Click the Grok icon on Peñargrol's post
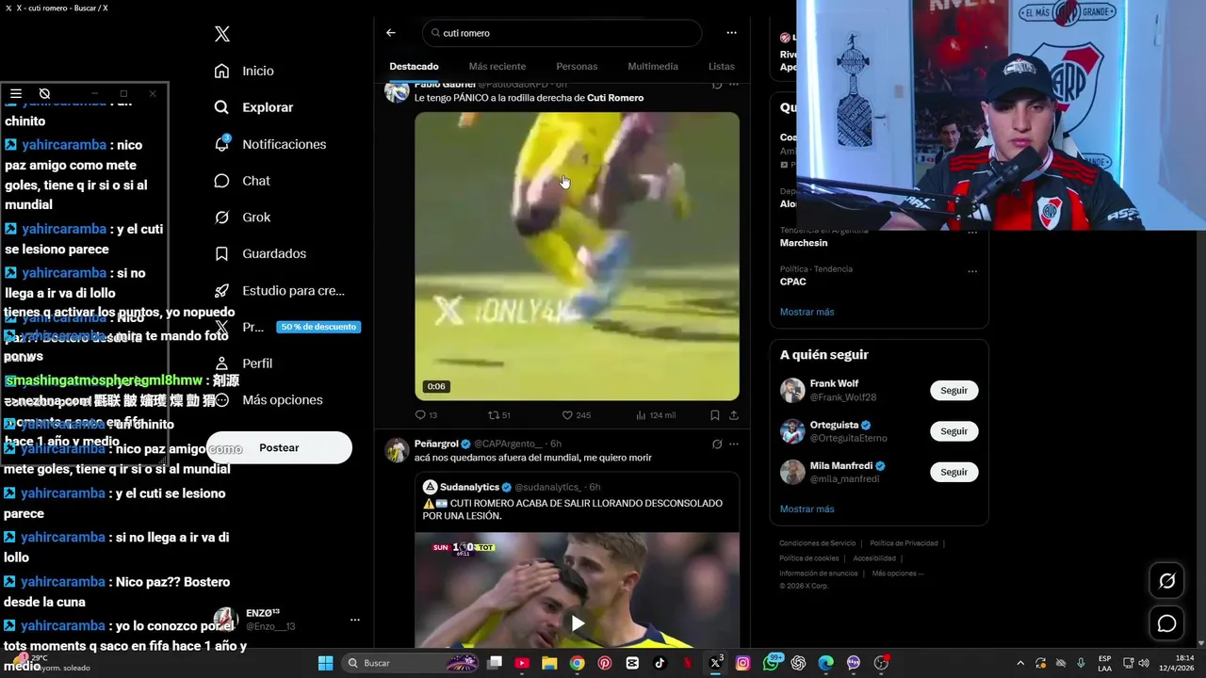1206x678 pixels. (717, 444)
